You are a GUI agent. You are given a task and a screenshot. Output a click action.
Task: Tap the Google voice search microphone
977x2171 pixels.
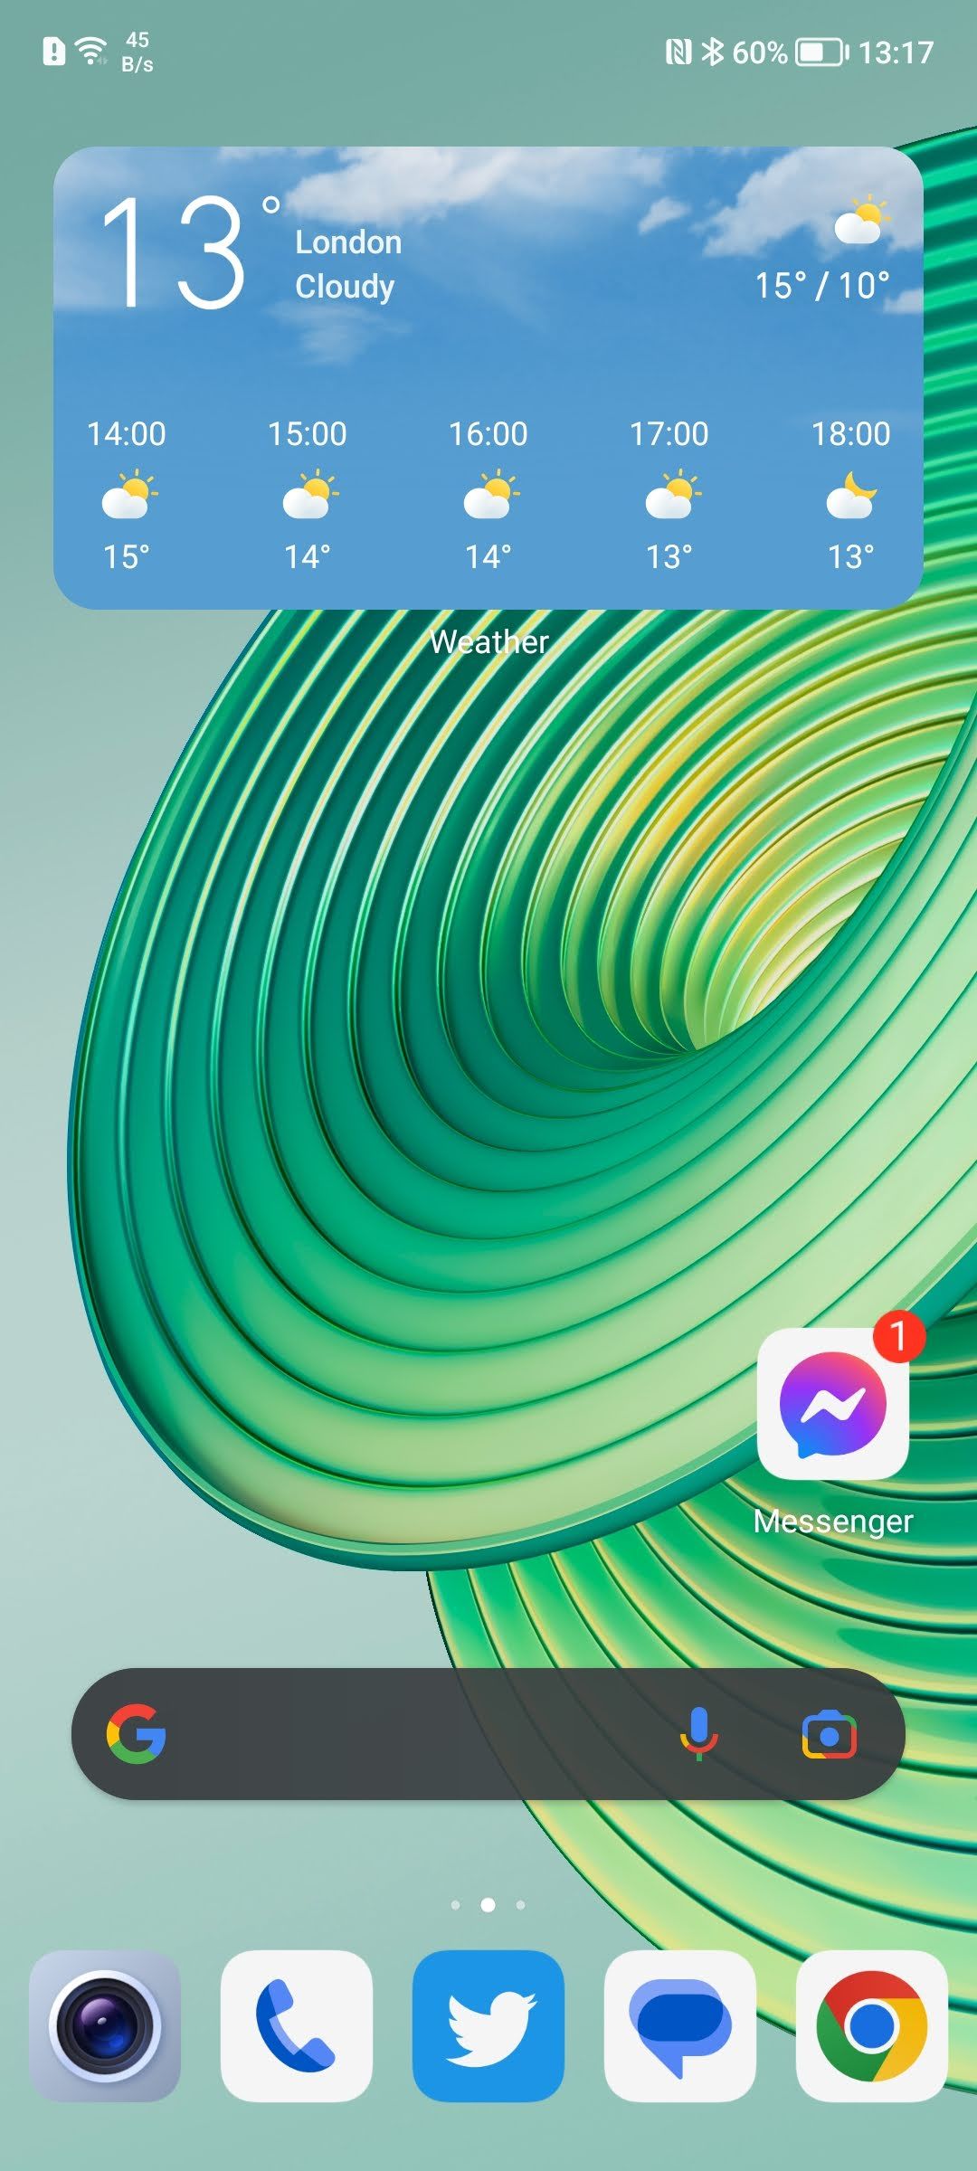click(x=698, y=1734)
